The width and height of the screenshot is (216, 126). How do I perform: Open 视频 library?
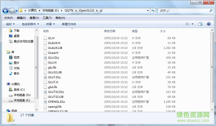coord(14,57)
